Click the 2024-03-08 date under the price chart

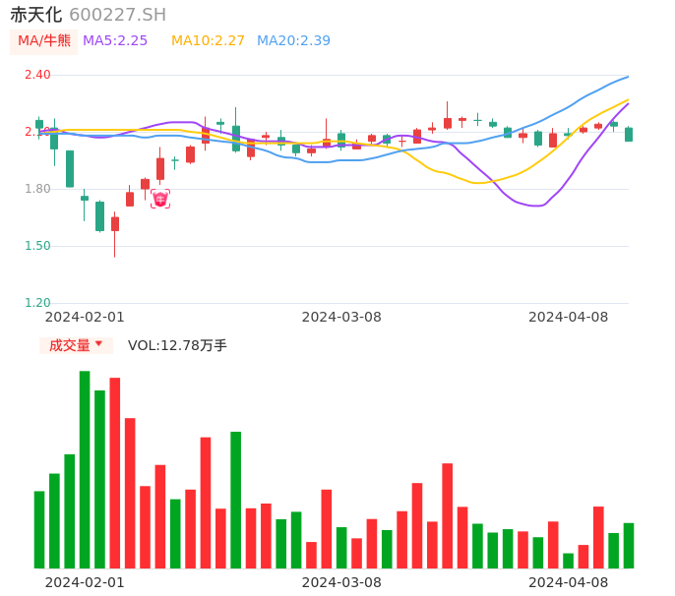pos(340,317)
